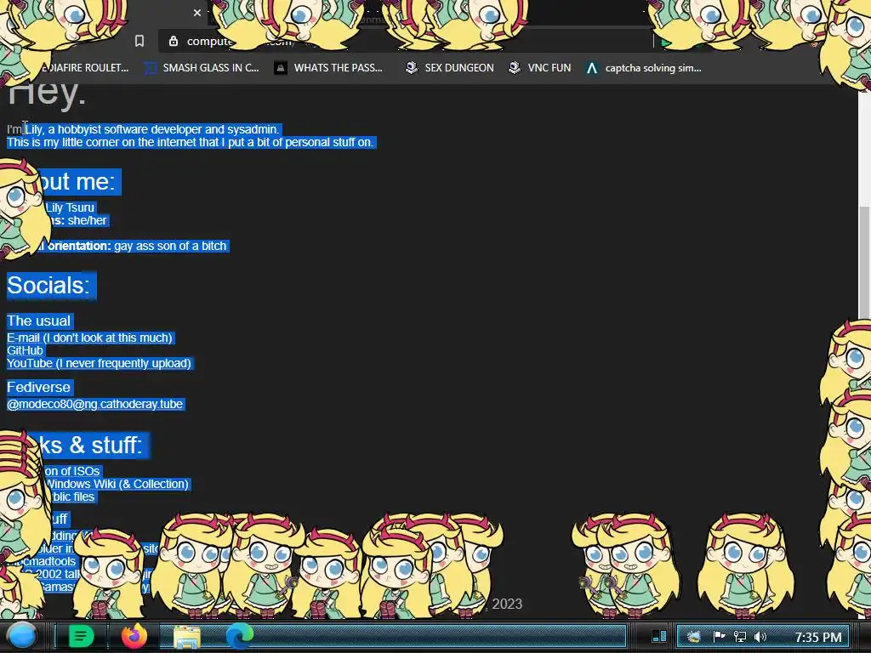Open the VNC FUN bookmark label
Screen dimensions: 871x653
(x=549, y=68)
